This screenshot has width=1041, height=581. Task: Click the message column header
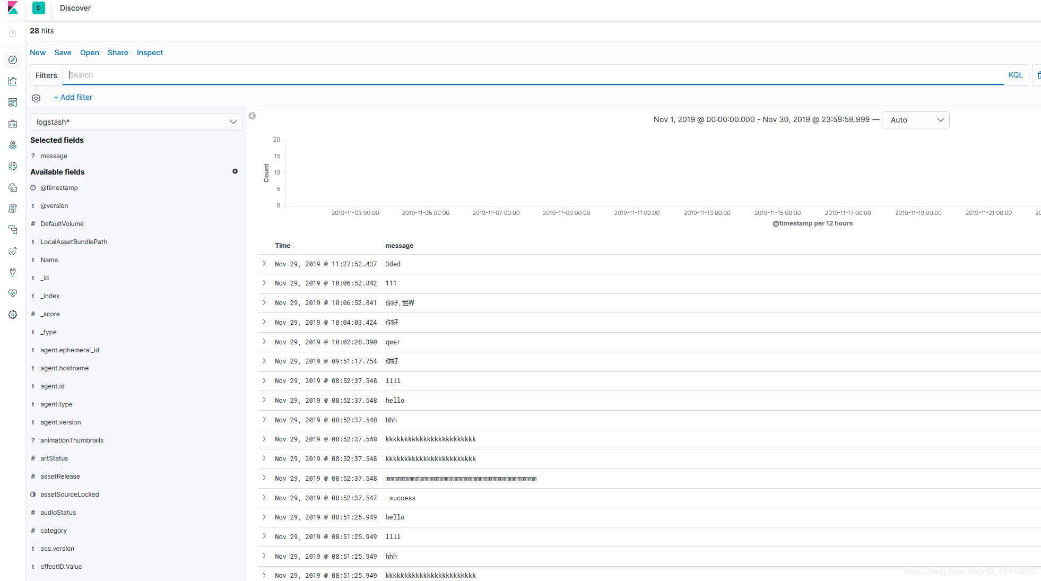coord(399,246)
